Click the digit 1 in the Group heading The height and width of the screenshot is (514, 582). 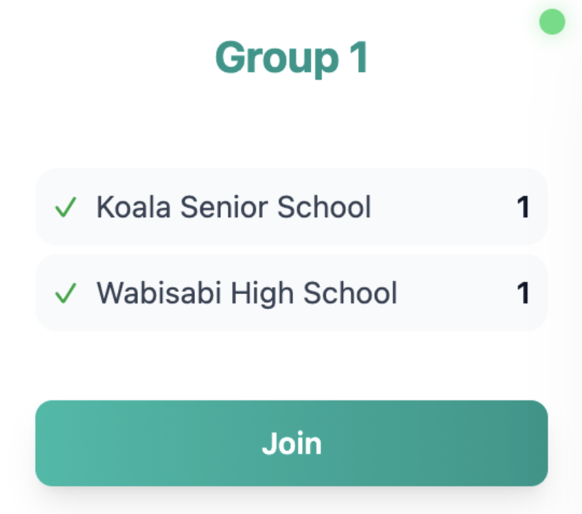coord(357,58)
